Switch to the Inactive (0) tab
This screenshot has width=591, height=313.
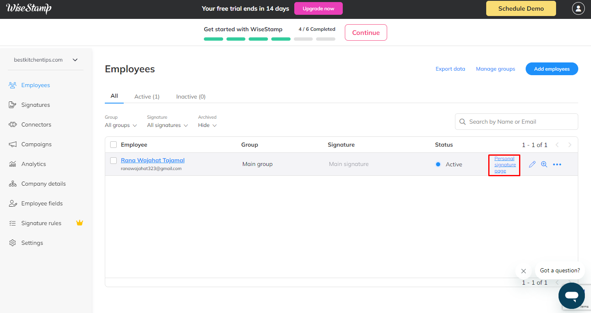[x=191, y=97]
